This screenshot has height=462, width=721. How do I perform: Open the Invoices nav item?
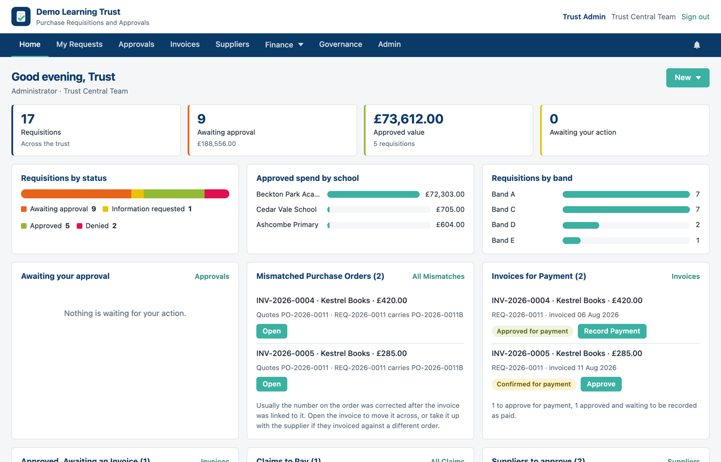pos(185,45)
